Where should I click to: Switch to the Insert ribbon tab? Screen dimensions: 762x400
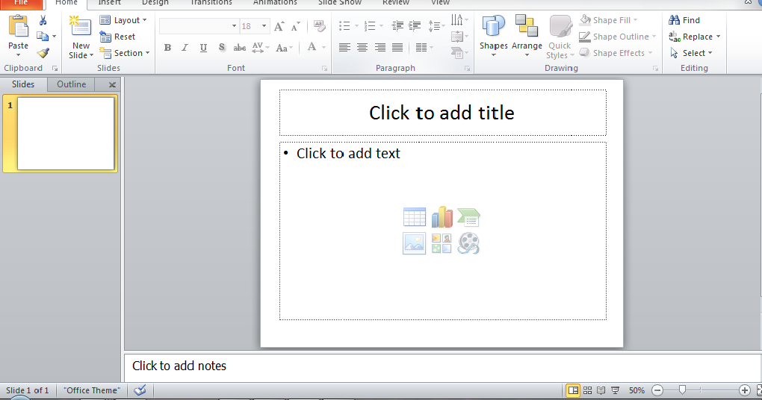(109, 3)
